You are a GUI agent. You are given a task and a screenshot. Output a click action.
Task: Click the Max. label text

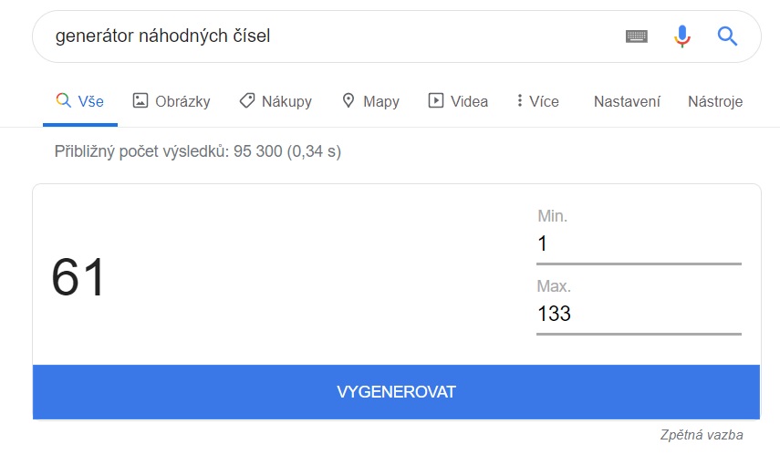[554, 286]
